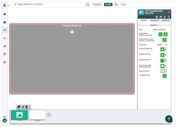Click the Titel input field
The height and width of the screenshot is (127, 178).
coord(160,30)
